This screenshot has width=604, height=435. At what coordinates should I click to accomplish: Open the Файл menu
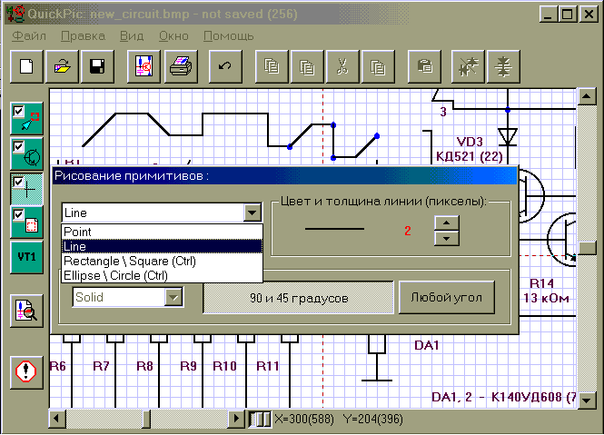click(29, 35)
